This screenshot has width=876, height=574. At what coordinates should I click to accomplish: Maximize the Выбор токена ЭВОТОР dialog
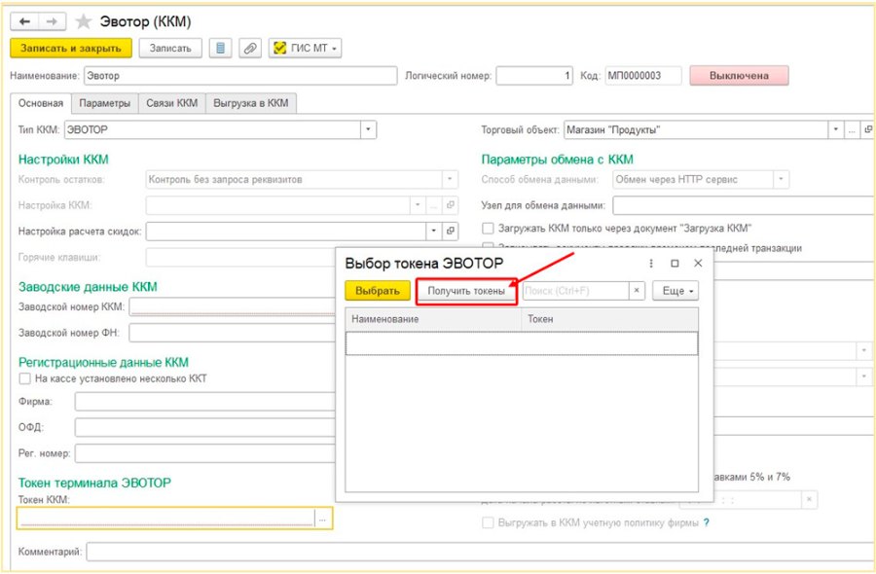tap(675, 263)
